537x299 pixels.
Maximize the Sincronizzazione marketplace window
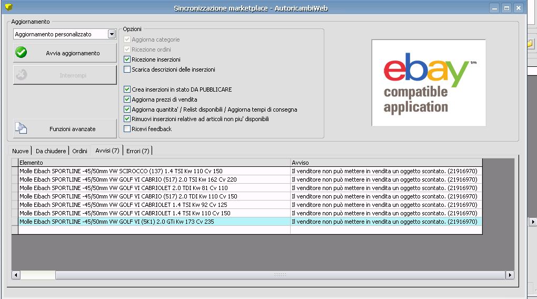tap(506, 8)
